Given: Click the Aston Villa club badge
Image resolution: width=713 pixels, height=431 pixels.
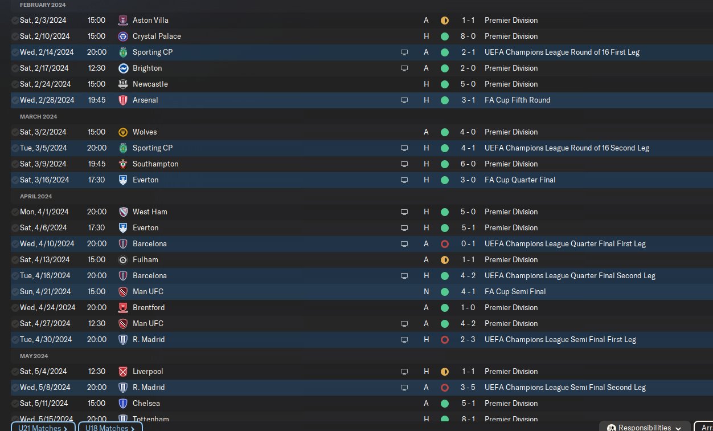Looking at the screenshot, I should tap(123, 20).
